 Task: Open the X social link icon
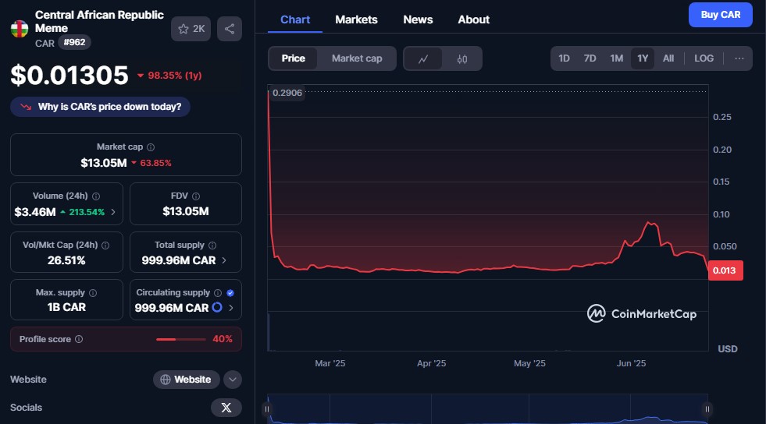(x=226, y=408)
